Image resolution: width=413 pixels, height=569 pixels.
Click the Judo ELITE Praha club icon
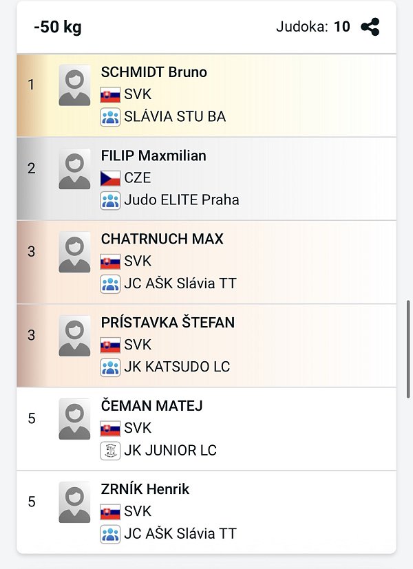click(x=110, y=200)
